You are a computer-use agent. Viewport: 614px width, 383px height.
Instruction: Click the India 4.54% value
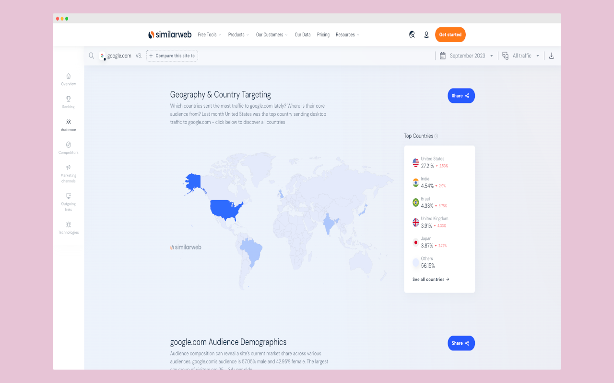(x=427, y=186)
